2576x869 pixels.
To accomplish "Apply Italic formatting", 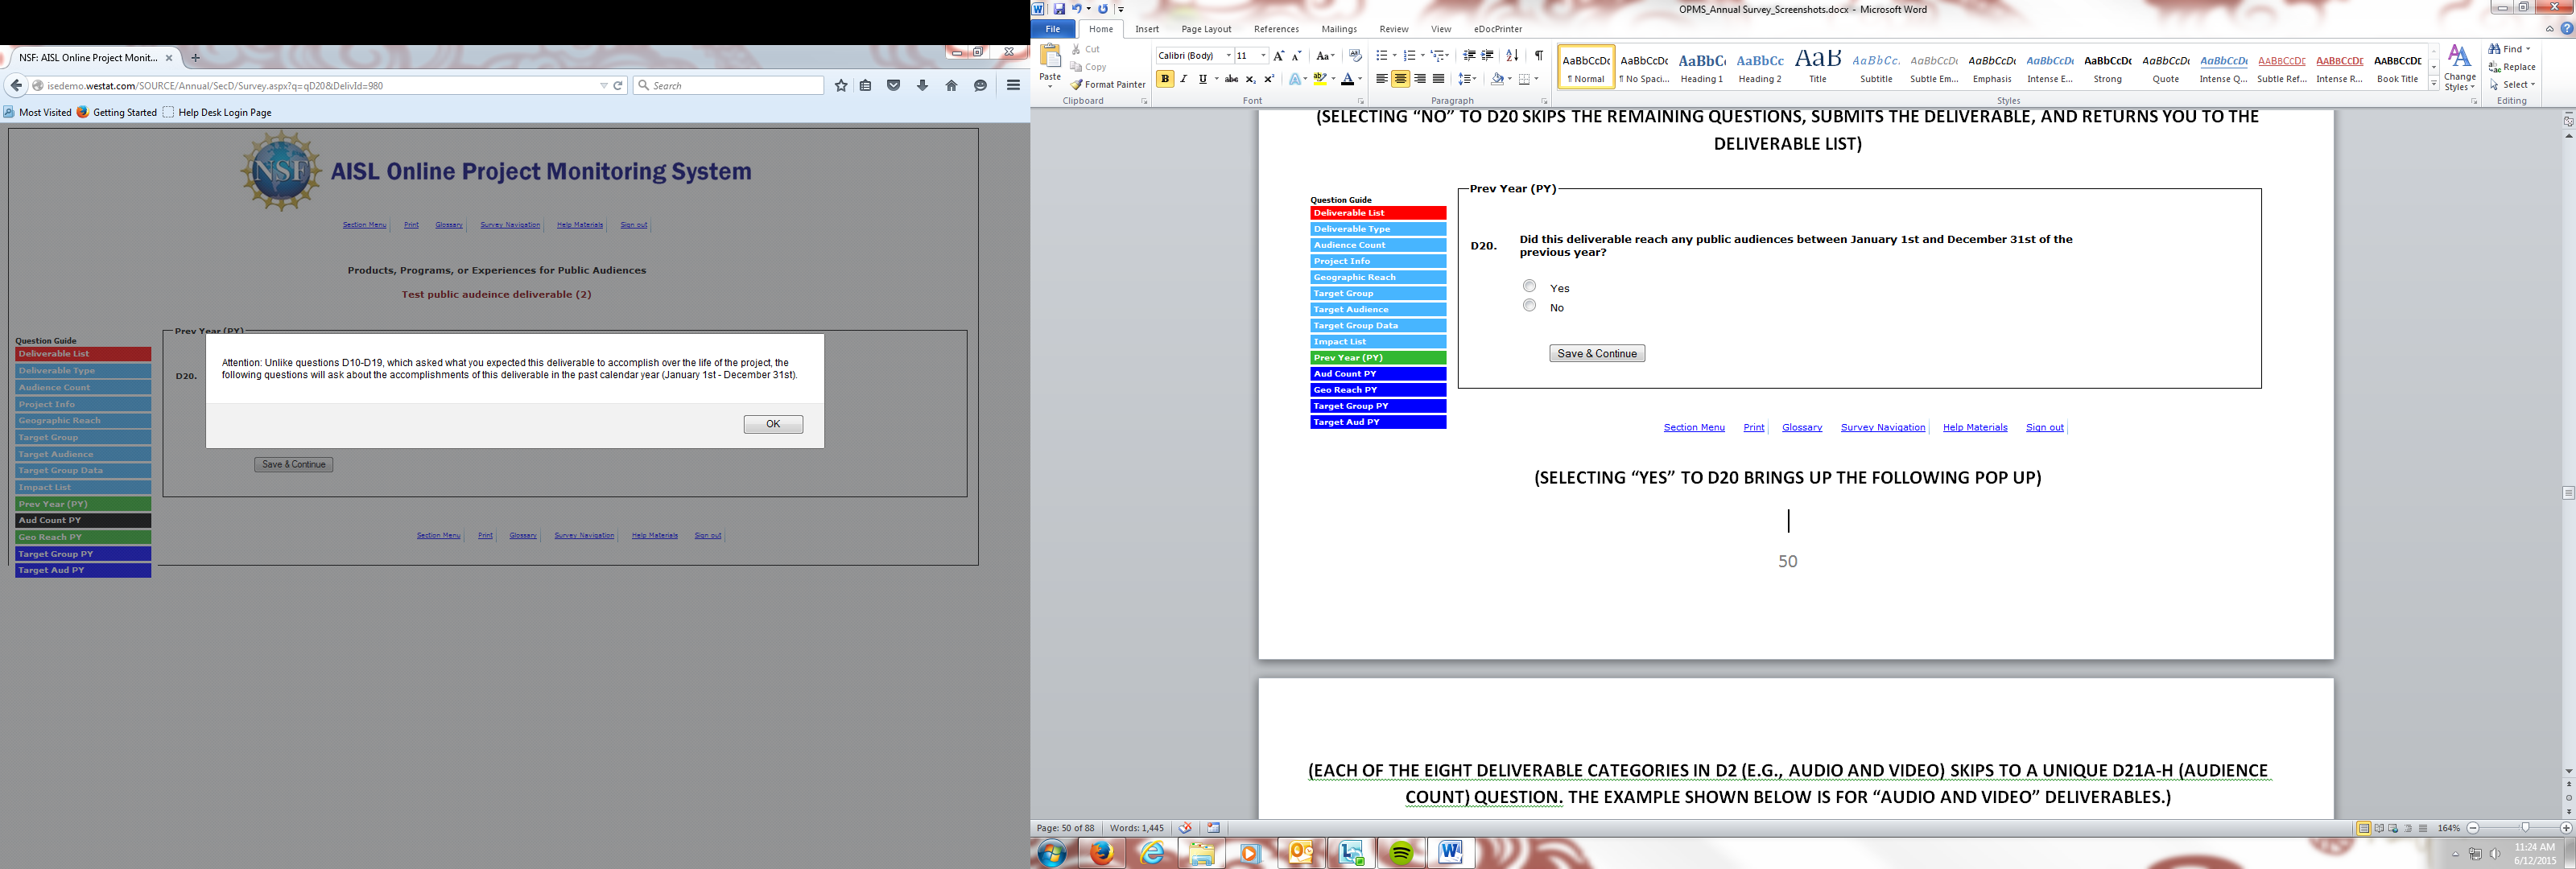I will tap(1184, 79).
